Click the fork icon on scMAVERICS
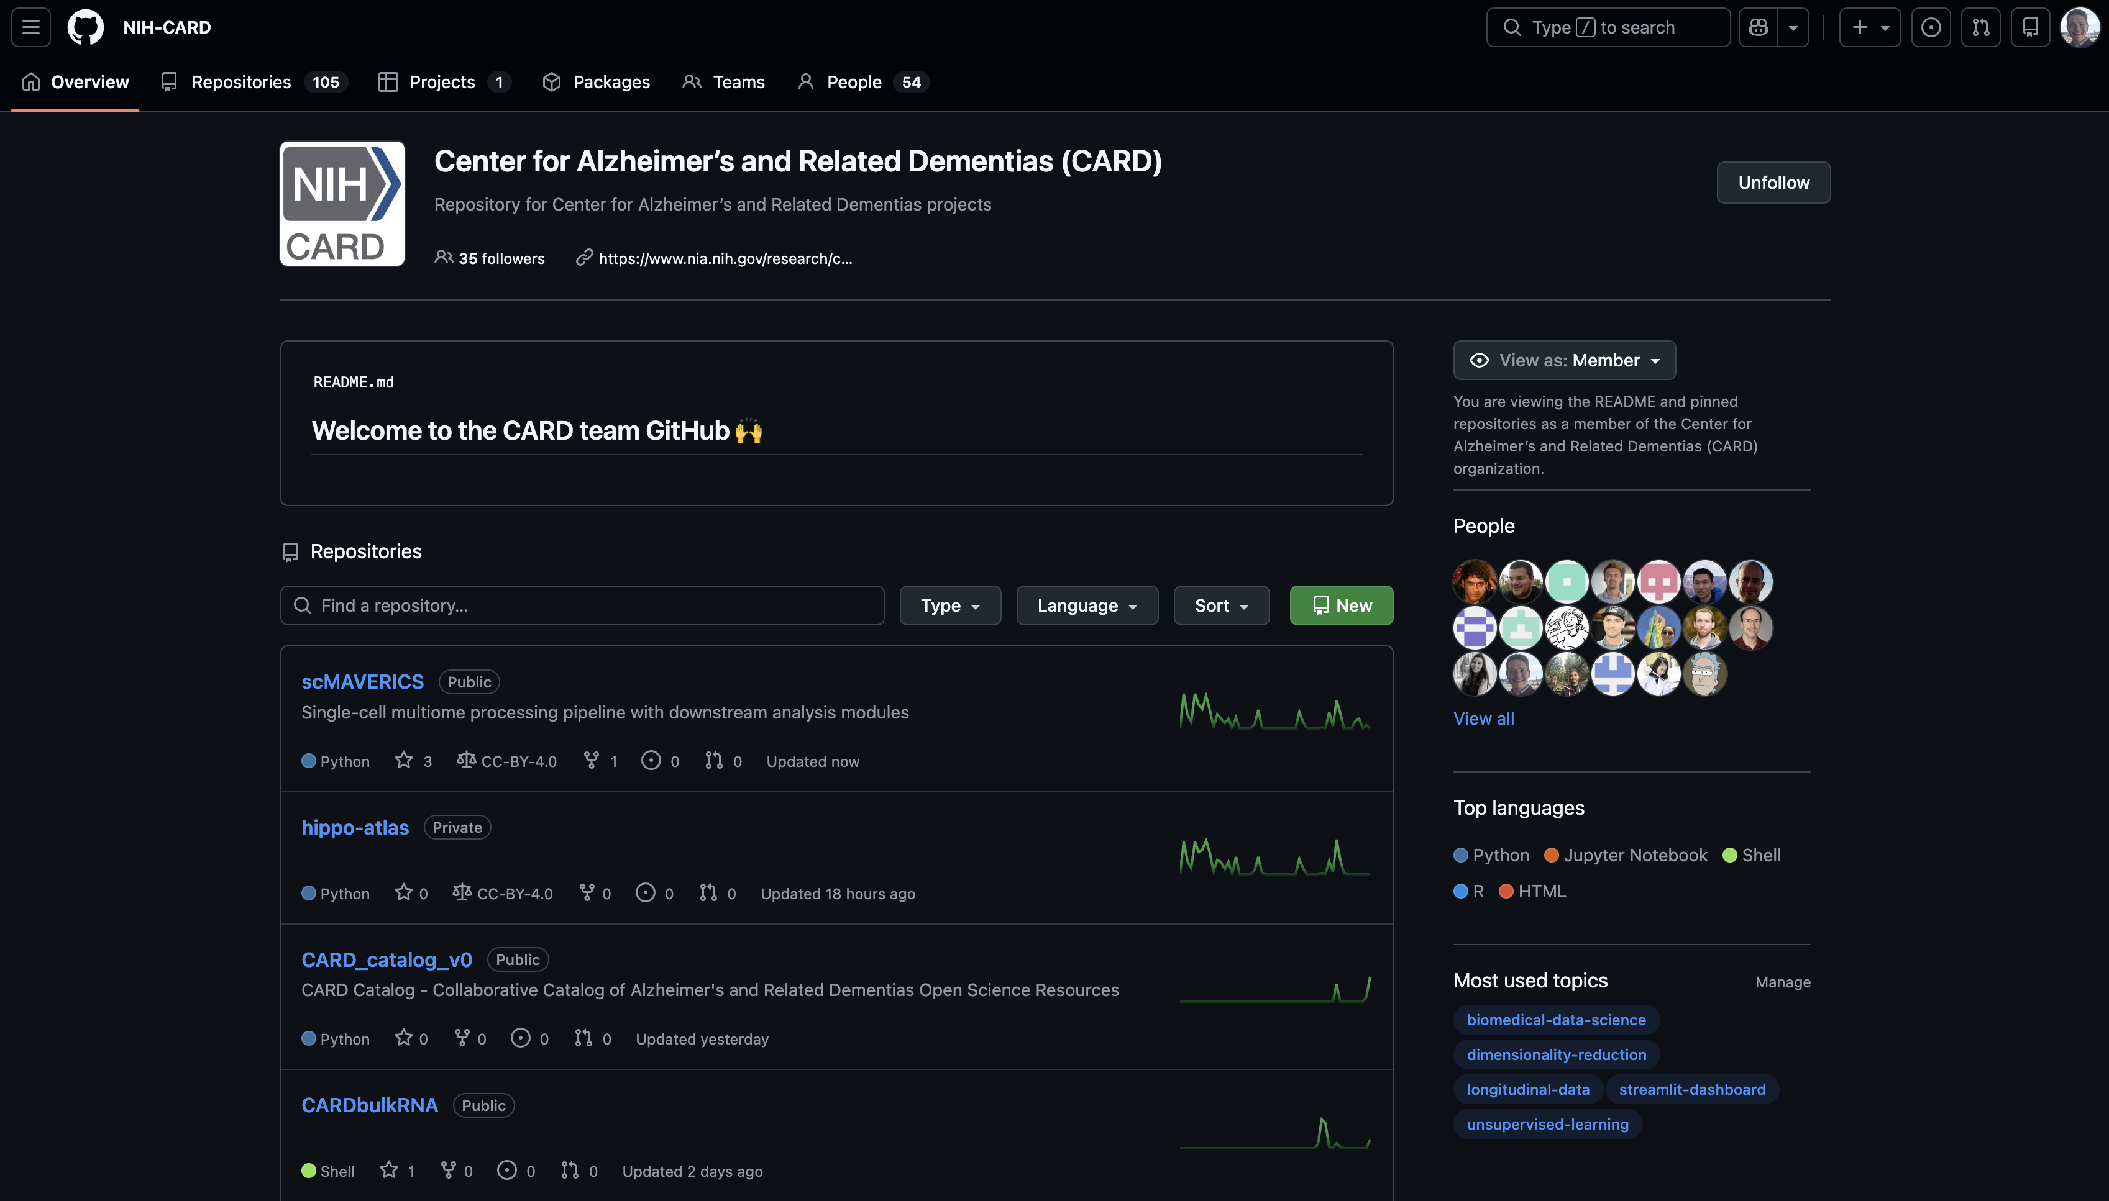Screen dimensions: 2109x1201 click(591, 761)
